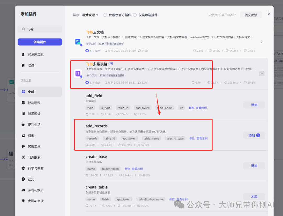This screenshot has width=283, height=216.
Task: Click the 实用工具 wrench icon
Action: pos(23,146)
